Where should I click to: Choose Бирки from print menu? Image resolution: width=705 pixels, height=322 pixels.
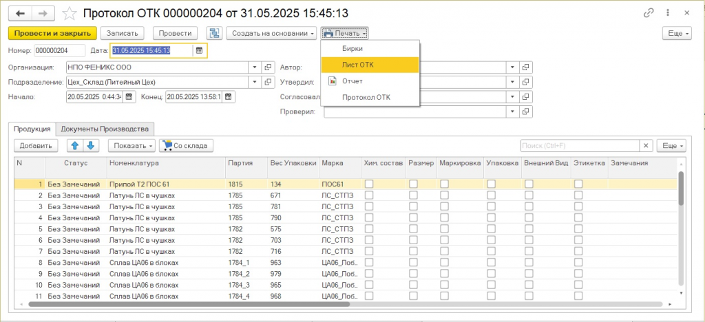point(370,48)
